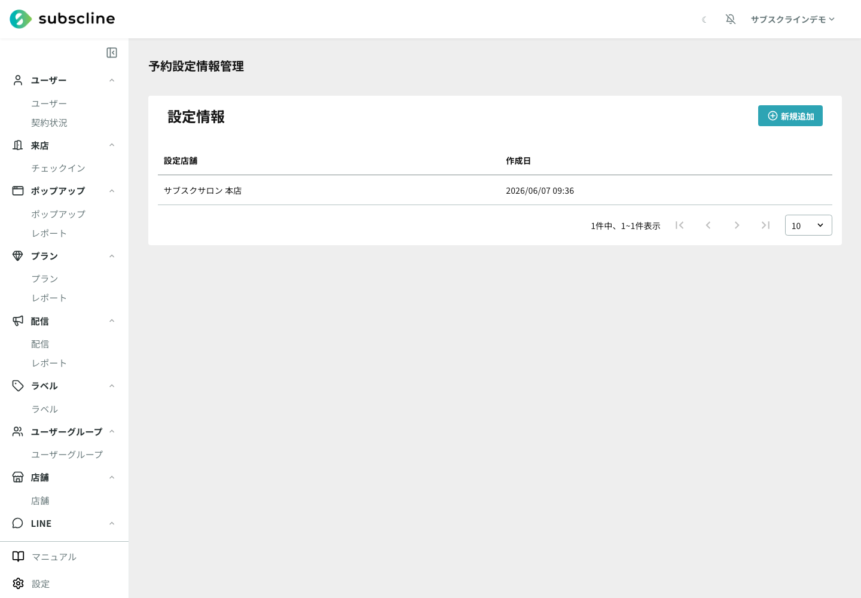Viewport: 861px width, 598px height.
Task: Click the ポップアップ window icon
Action: 18,191
